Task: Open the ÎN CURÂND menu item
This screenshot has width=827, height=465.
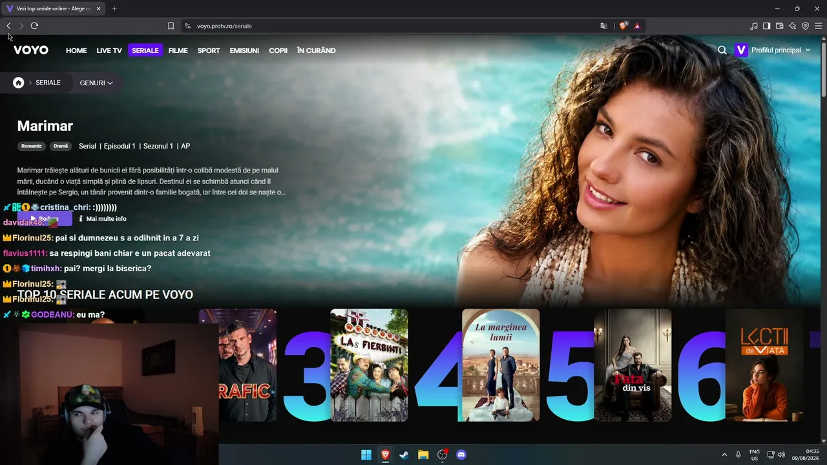Action: [x=316, y=50]
